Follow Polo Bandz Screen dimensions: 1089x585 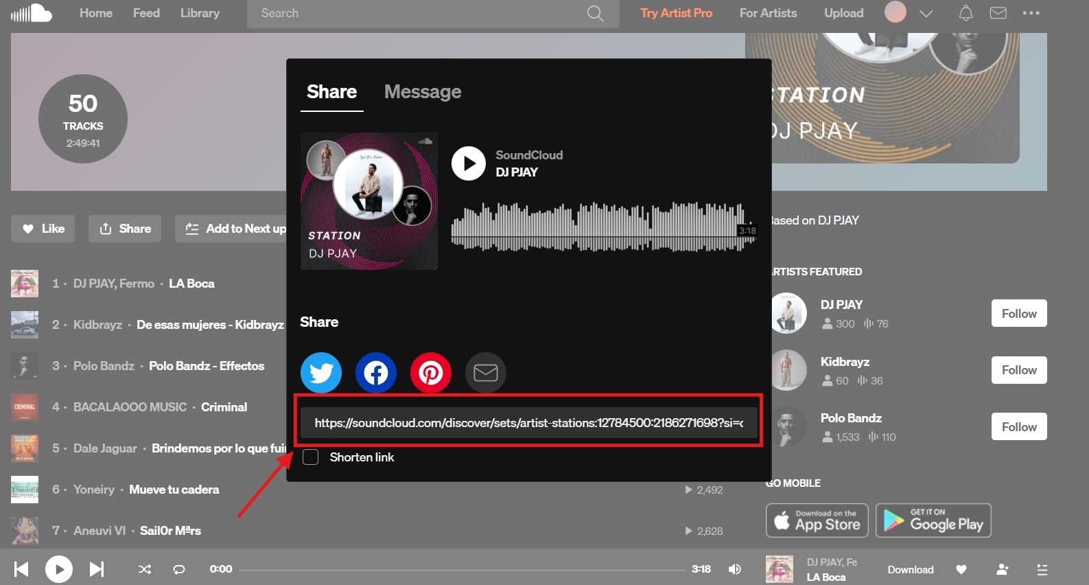[x=1019, y=426]
